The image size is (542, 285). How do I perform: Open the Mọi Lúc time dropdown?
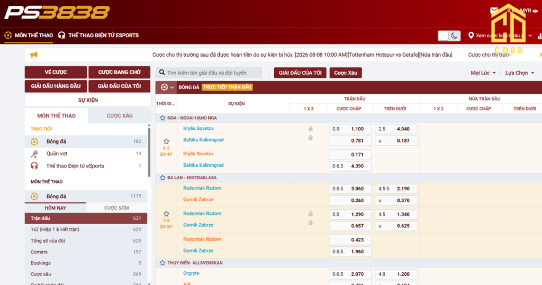[483, 73]
